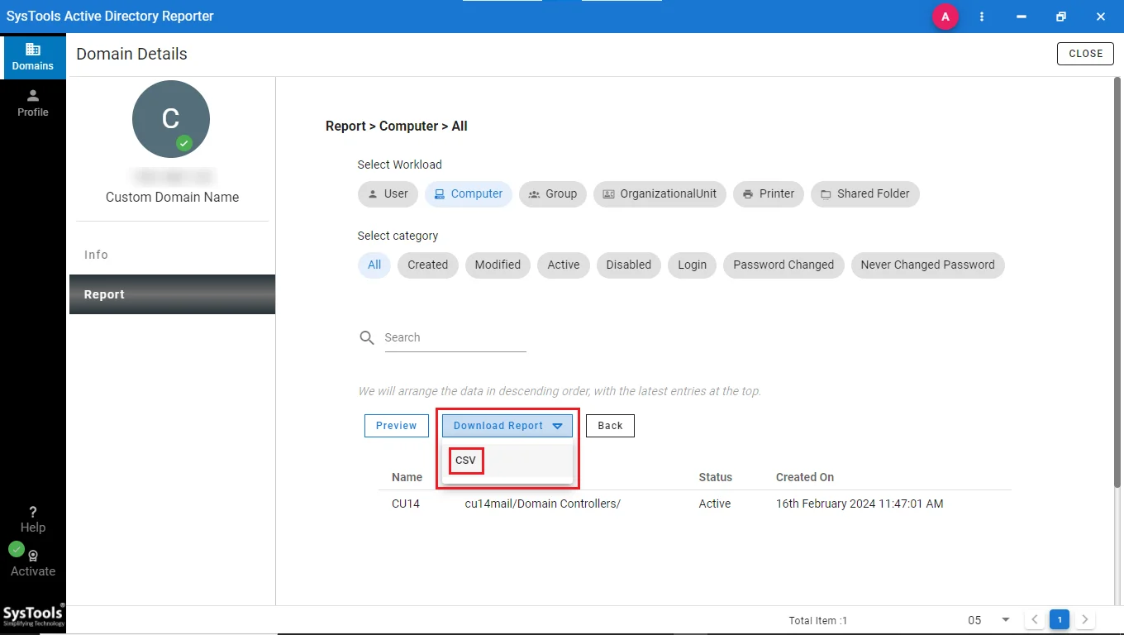Click the Total Item :1 text
This screenshot has height=635, width=1124.
click(x=818, y=620)
